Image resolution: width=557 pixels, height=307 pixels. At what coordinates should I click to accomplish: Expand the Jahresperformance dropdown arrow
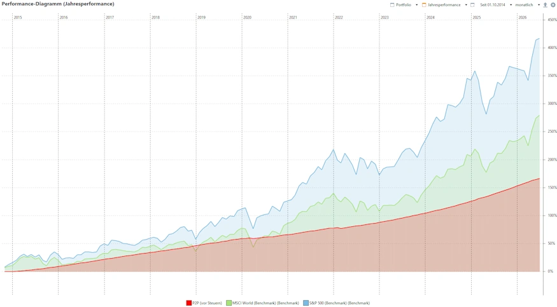click(466, 5)
